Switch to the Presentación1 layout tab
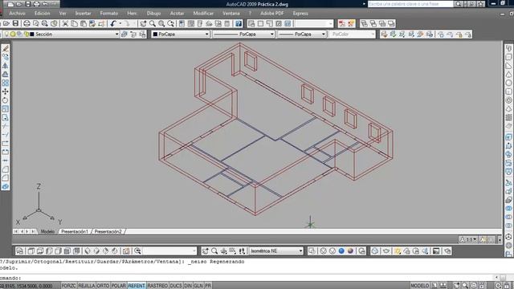Viewport: 514px width, 289px height. 75,232
